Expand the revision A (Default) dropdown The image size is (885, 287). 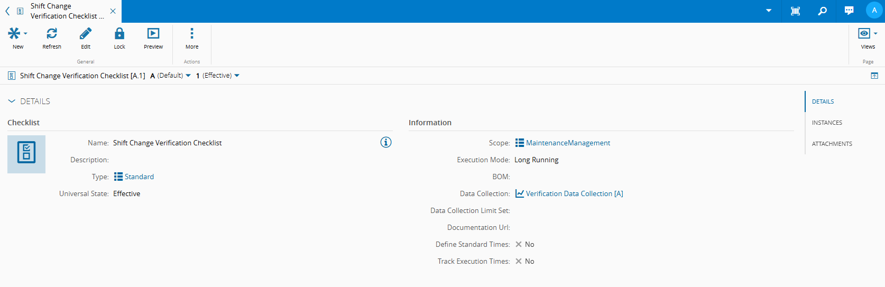tap(188, 76)
